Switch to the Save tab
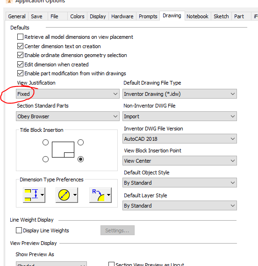The image size is (258, 266). (38, 16)
